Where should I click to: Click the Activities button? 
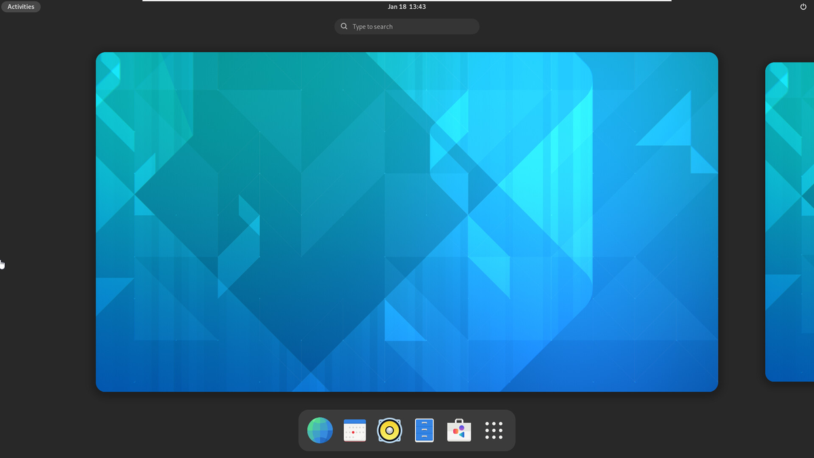(21, 6)
